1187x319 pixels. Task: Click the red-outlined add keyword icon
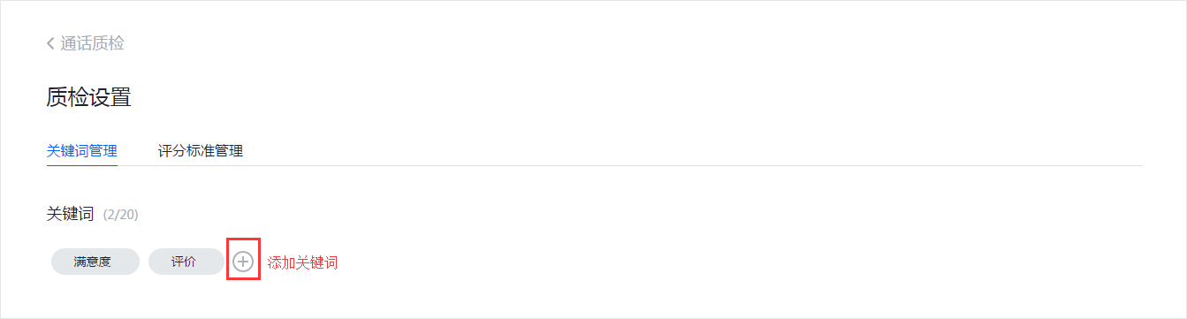click(243, 262)
